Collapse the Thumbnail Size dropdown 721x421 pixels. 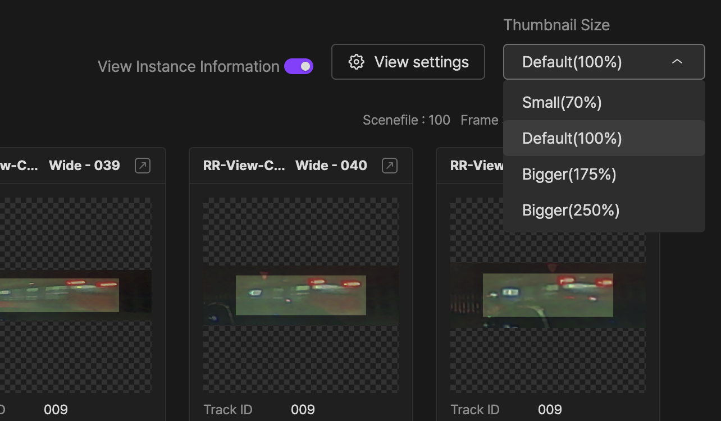[604, 62]
